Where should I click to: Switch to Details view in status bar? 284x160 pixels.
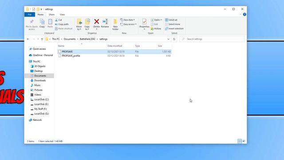tap(240, 141)
